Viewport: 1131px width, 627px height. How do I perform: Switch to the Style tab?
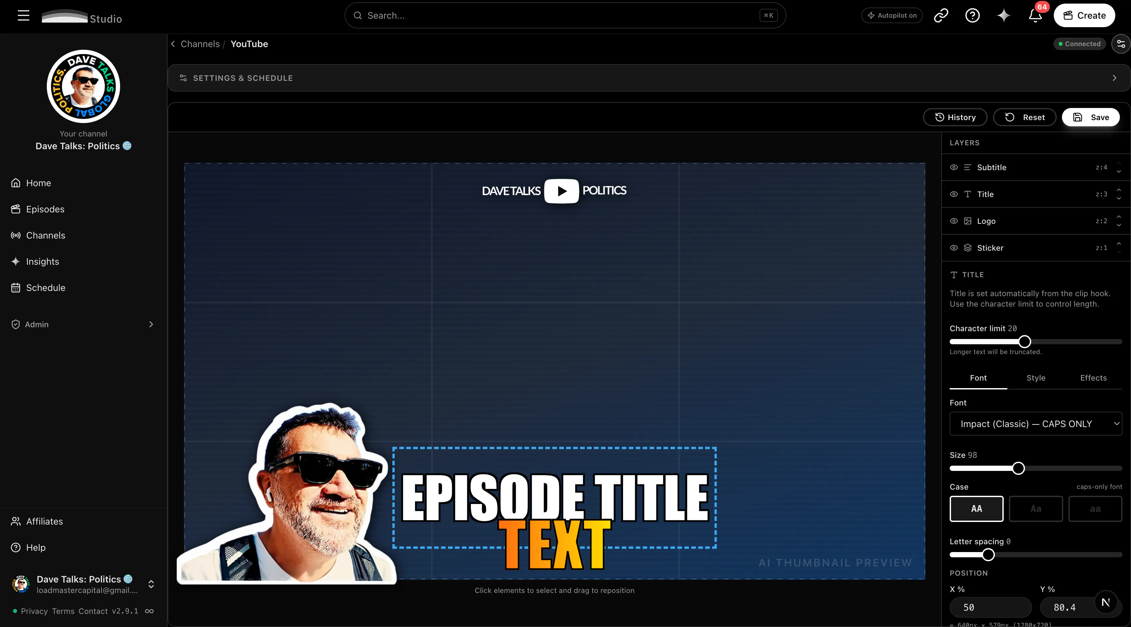(1036, 378)
